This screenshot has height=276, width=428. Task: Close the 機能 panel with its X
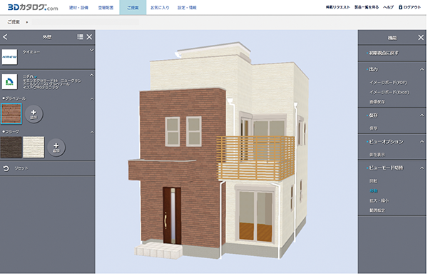coord(421,37)
